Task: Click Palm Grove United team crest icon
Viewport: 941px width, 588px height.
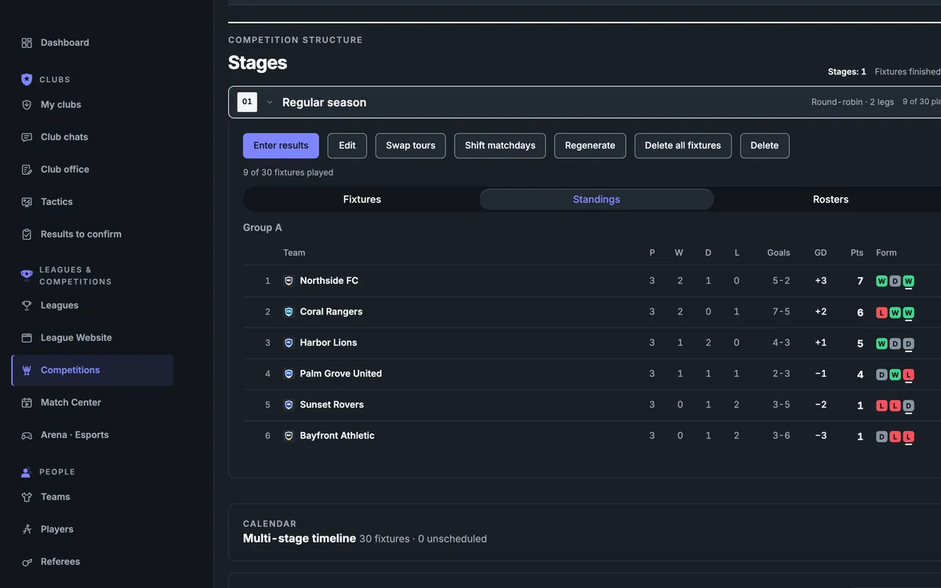Action: 289,373
